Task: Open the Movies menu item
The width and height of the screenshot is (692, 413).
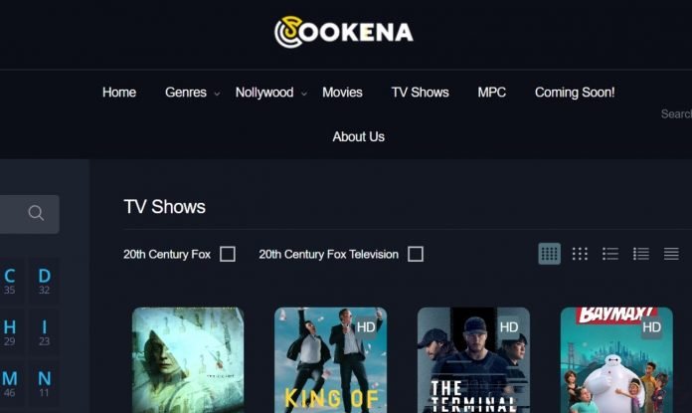Action: pyautogui.click(x=342, y=93)
